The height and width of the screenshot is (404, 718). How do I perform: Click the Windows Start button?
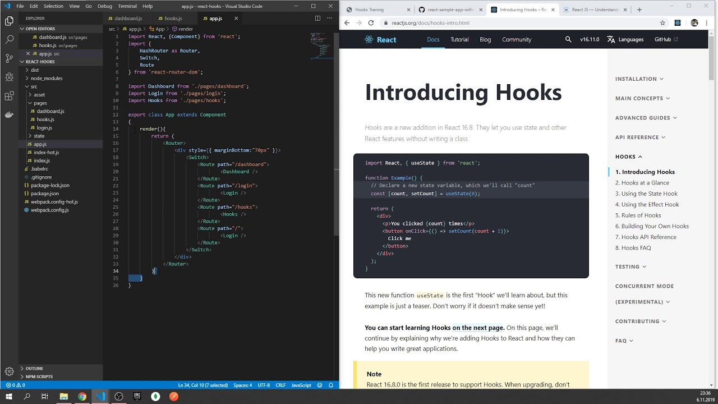click(9, 396)
